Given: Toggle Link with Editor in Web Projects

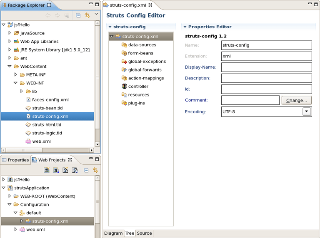Looking at the screenshot, I should click(x=95, y=170).
